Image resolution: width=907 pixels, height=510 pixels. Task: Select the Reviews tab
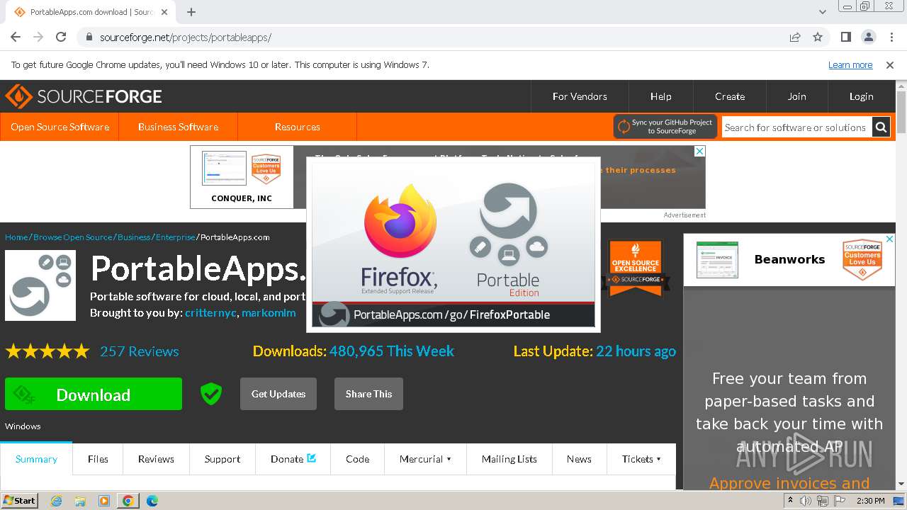(x=156, y=459)
